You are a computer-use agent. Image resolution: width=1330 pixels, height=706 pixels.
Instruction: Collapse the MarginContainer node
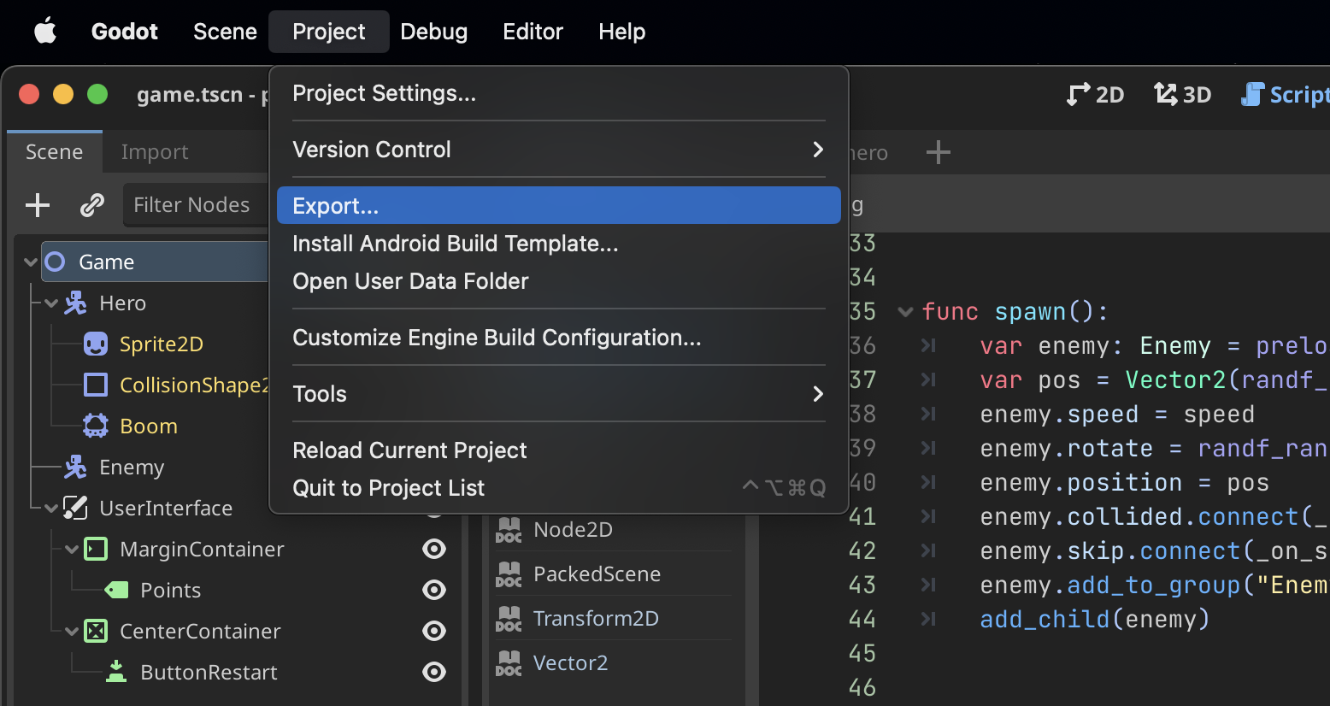[x=72, y=549]
